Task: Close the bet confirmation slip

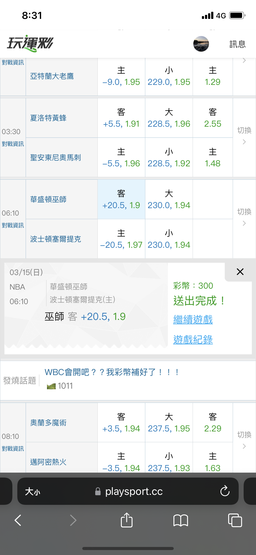Action: click(240, 272)
